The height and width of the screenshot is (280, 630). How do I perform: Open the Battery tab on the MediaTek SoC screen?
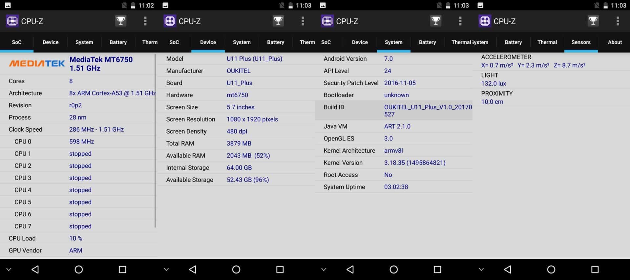click(118, 42)
